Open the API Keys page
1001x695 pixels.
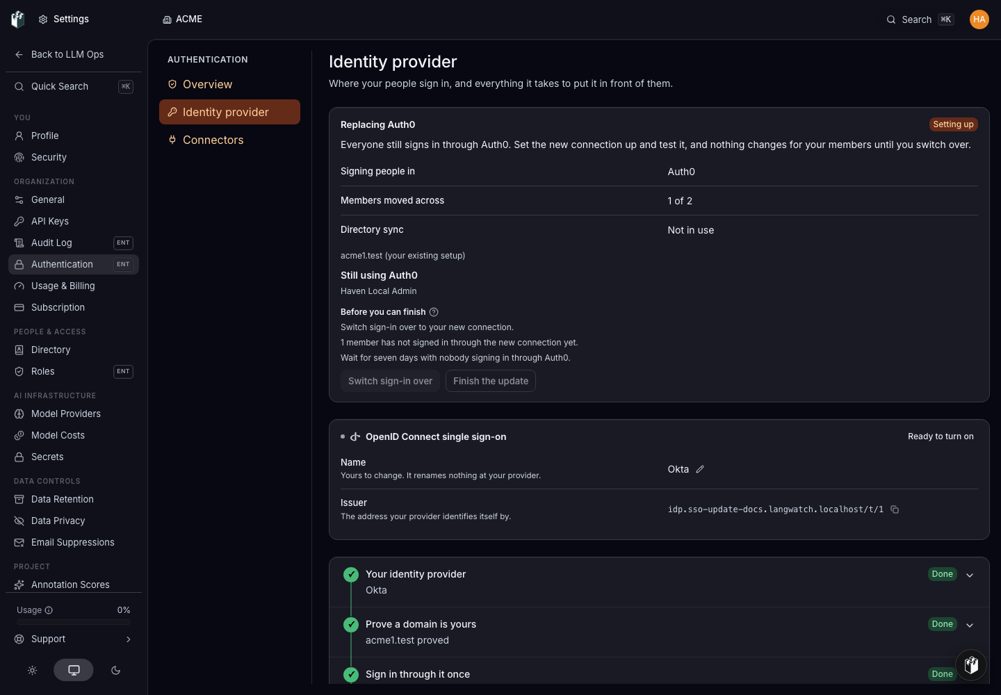[74, 221]
